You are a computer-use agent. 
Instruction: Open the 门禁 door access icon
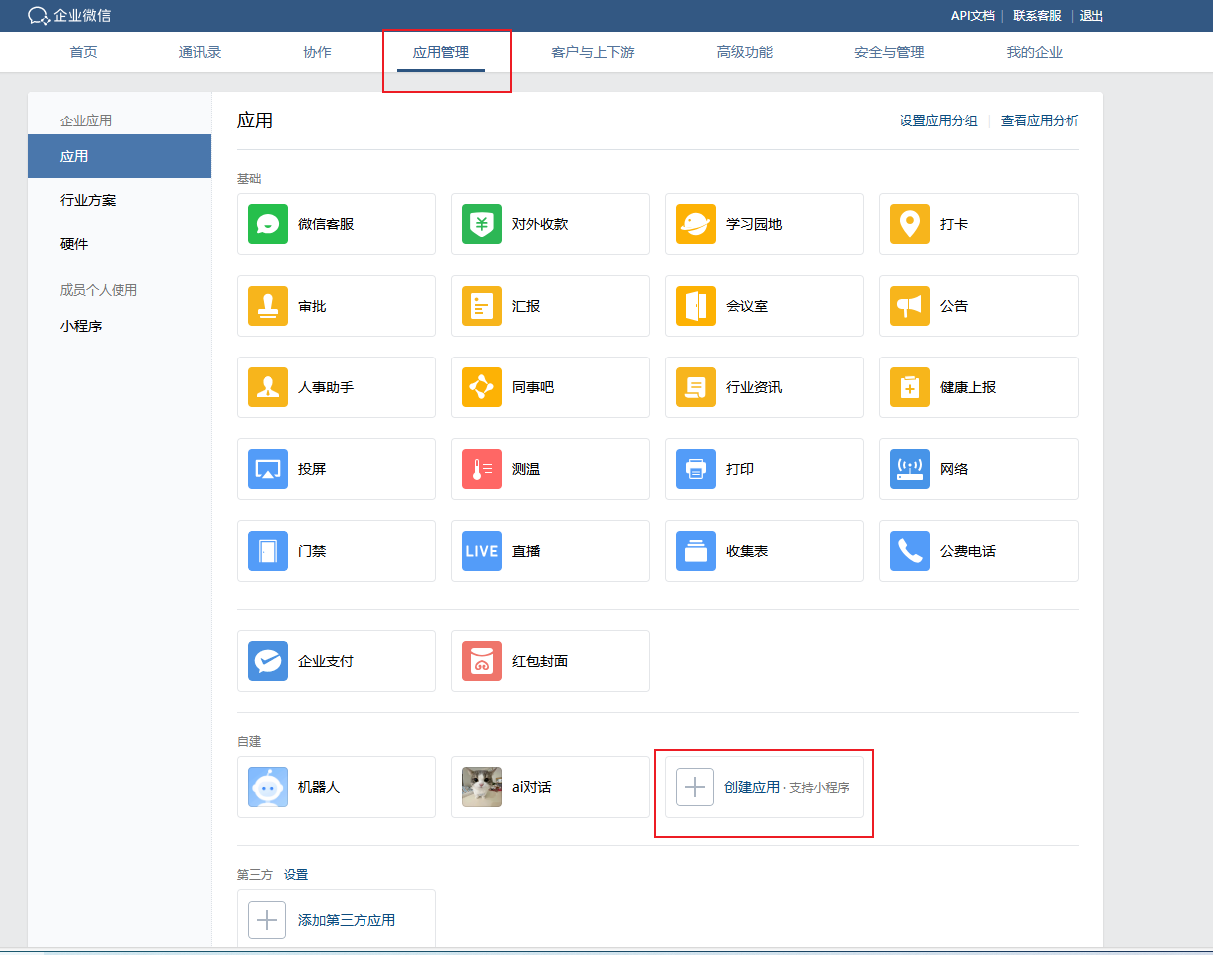[x=268, y=551]
